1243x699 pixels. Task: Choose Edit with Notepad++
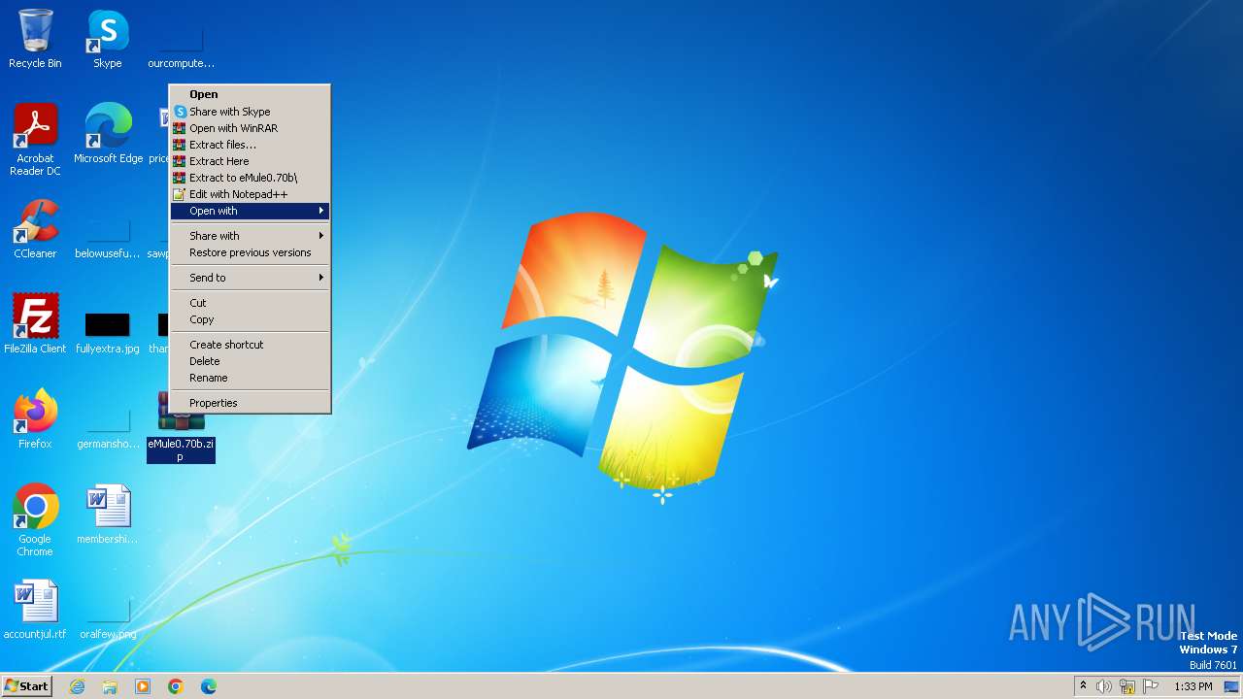tap(251, 194)
